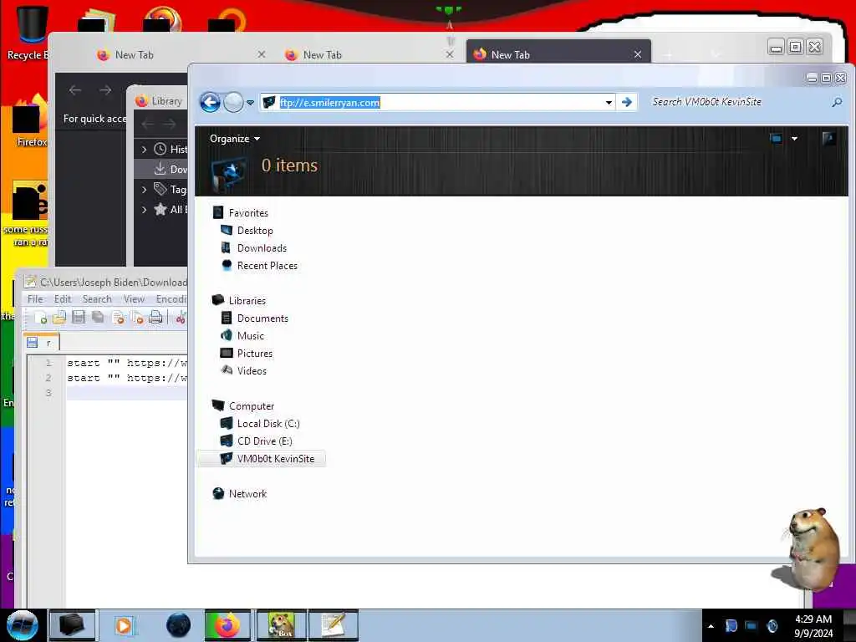This screenshot has width=856, height=642.
Task: Focus the Search VM0b0t KevinSite box
Action: pyautogui.click(x=737, y=102)
